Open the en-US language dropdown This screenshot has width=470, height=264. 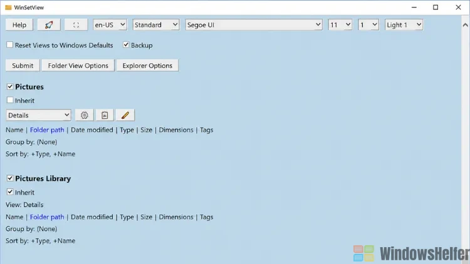(x=110, y=25)
